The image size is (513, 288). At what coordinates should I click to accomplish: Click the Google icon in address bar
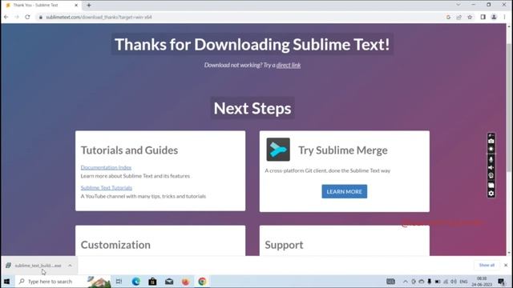pyautogui.click(x=448, y=17)
